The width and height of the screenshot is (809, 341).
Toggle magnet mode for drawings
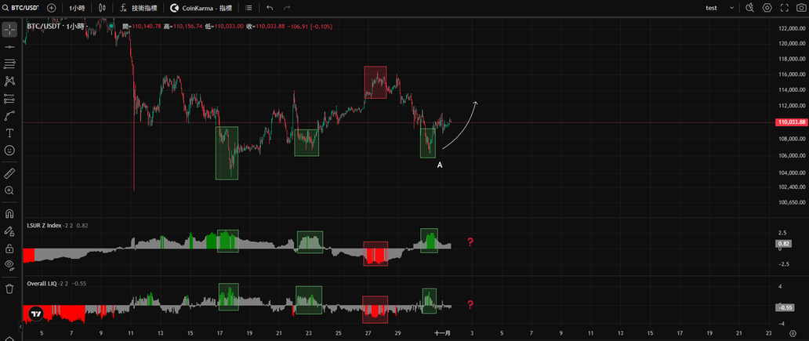9,213
